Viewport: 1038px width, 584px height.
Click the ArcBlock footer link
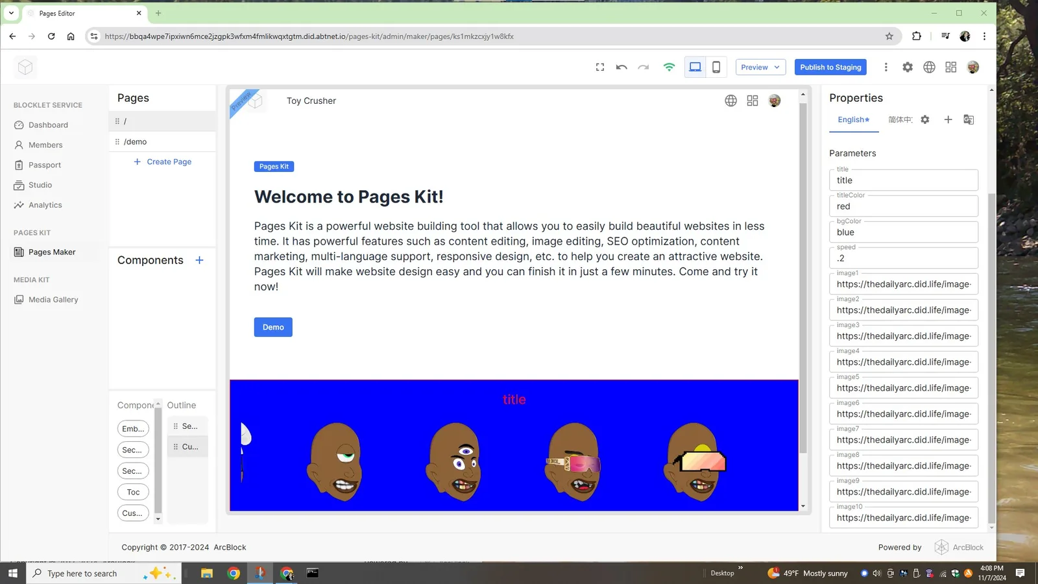click(x=959, y=547)
